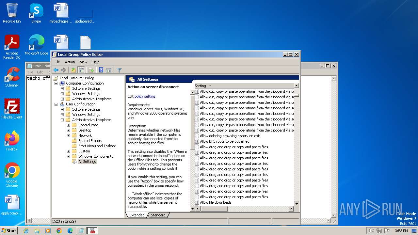Select the Desktop tree item
Viewport: 418px width, 235px height.
click(x=85, y=130)
